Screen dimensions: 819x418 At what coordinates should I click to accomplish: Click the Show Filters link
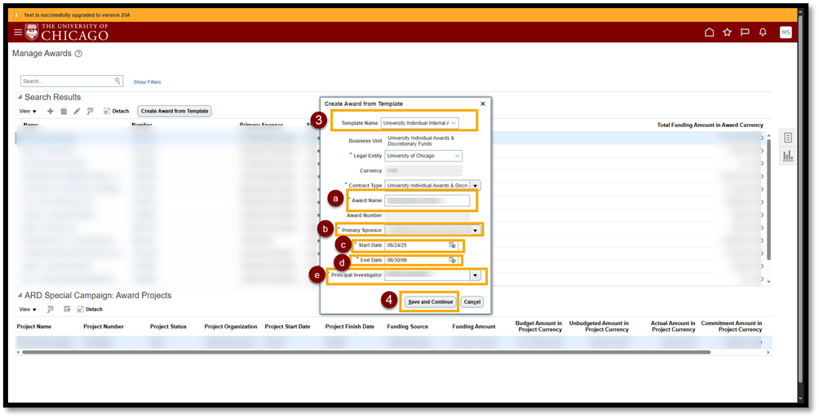coord(147,82)
